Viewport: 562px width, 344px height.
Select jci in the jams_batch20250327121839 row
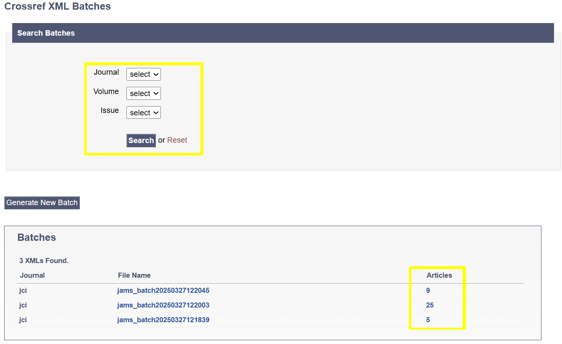(23, 320)
